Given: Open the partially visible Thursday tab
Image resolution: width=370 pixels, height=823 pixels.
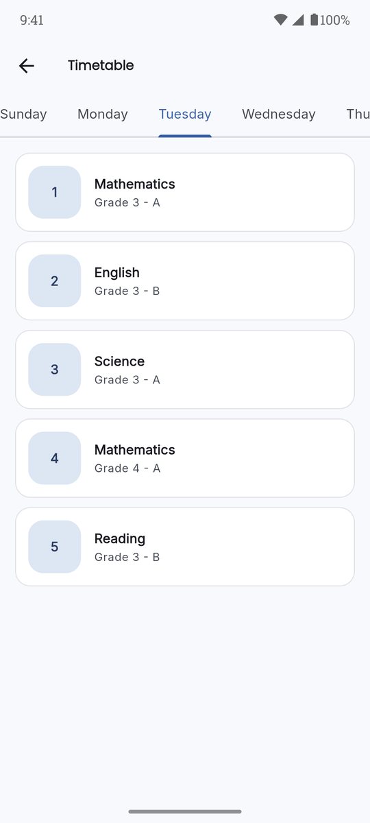Looking at the screenshot, I should click(x=358, y=115).
